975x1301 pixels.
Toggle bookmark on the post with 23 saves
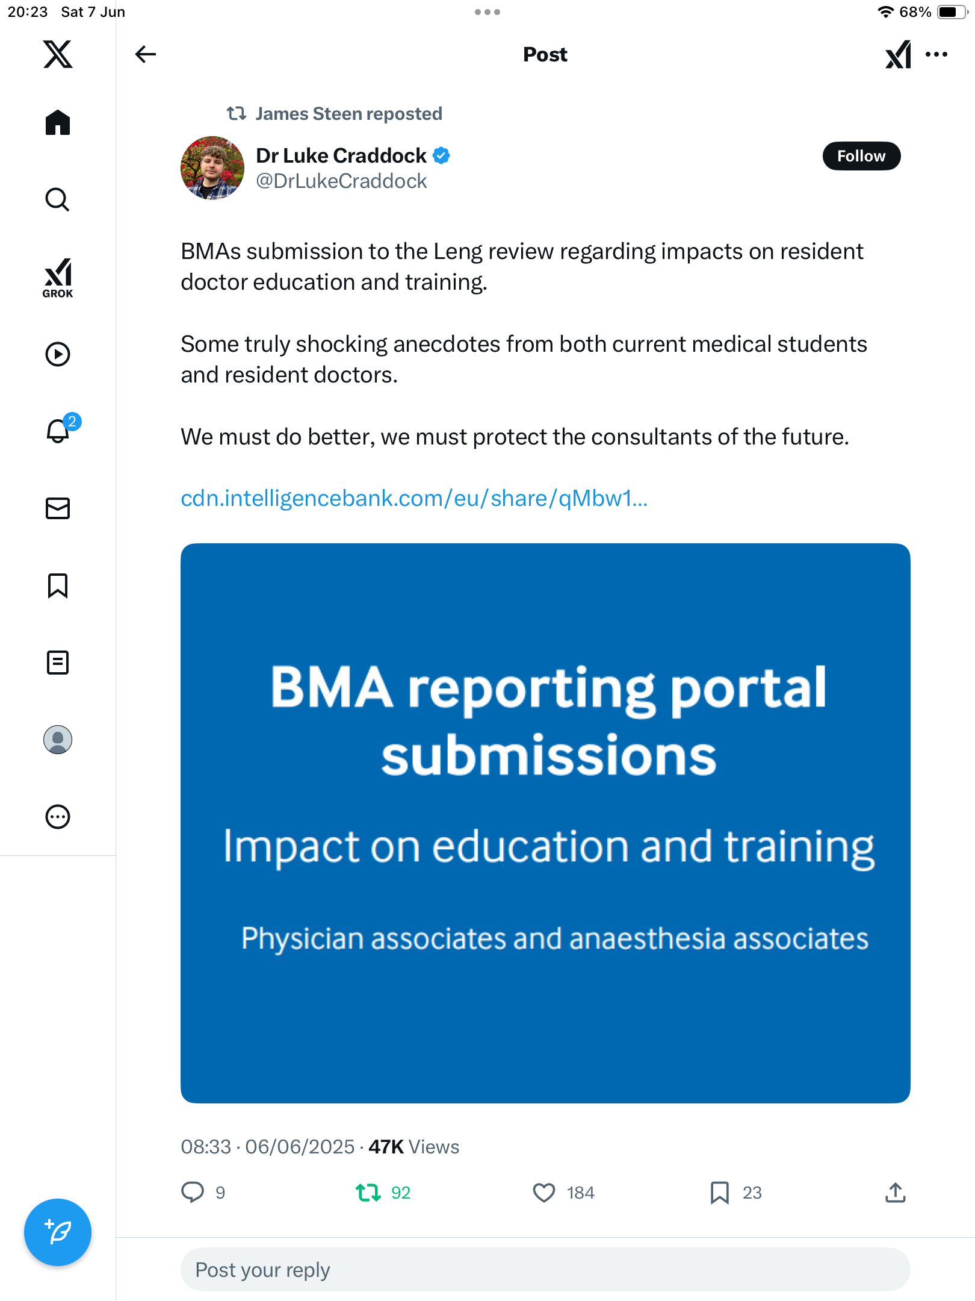[735, 1193]
